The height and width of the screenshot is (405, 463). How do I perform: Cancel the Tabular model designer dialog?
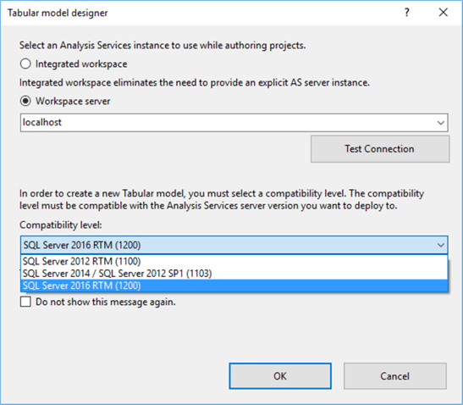[395, 376]
